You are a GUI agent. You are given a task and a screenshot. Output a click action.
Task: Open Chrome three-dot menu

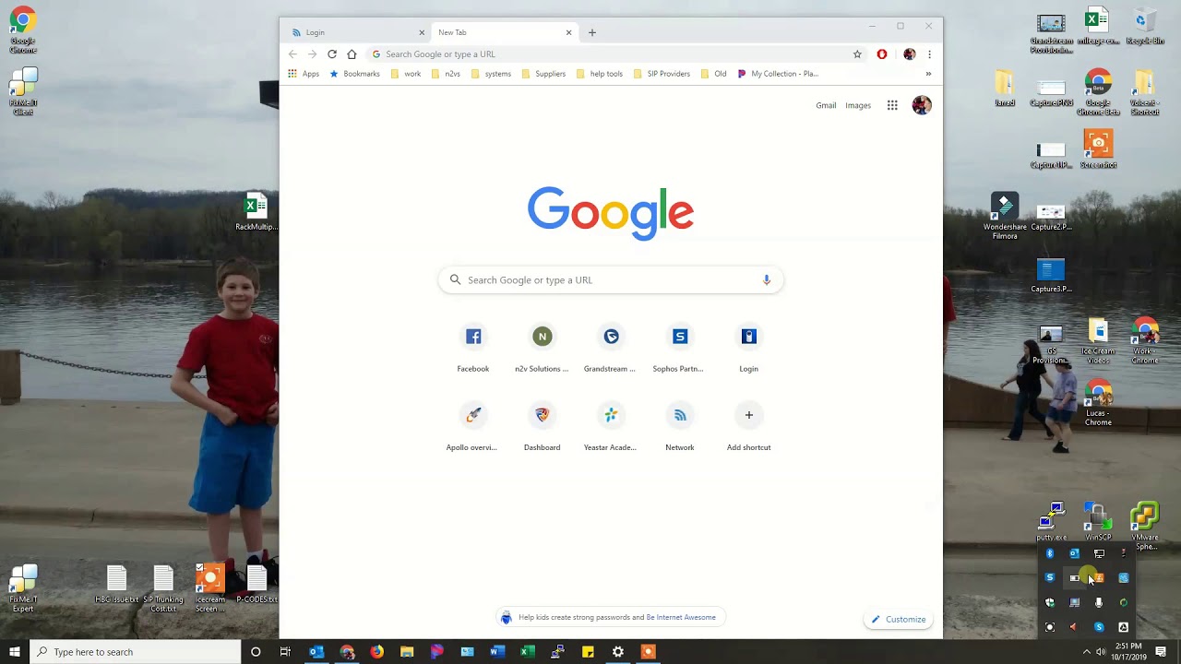(929, 54)
